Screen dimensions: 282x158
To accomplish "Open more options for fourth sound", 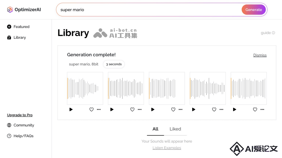I will 221,109.
